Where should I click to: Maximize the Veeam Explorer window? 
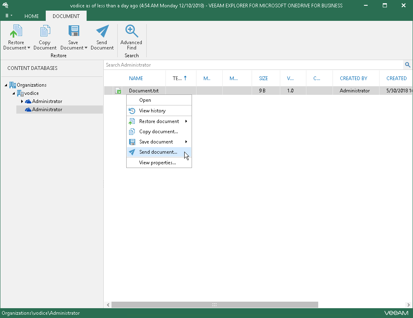pos(385,5)
